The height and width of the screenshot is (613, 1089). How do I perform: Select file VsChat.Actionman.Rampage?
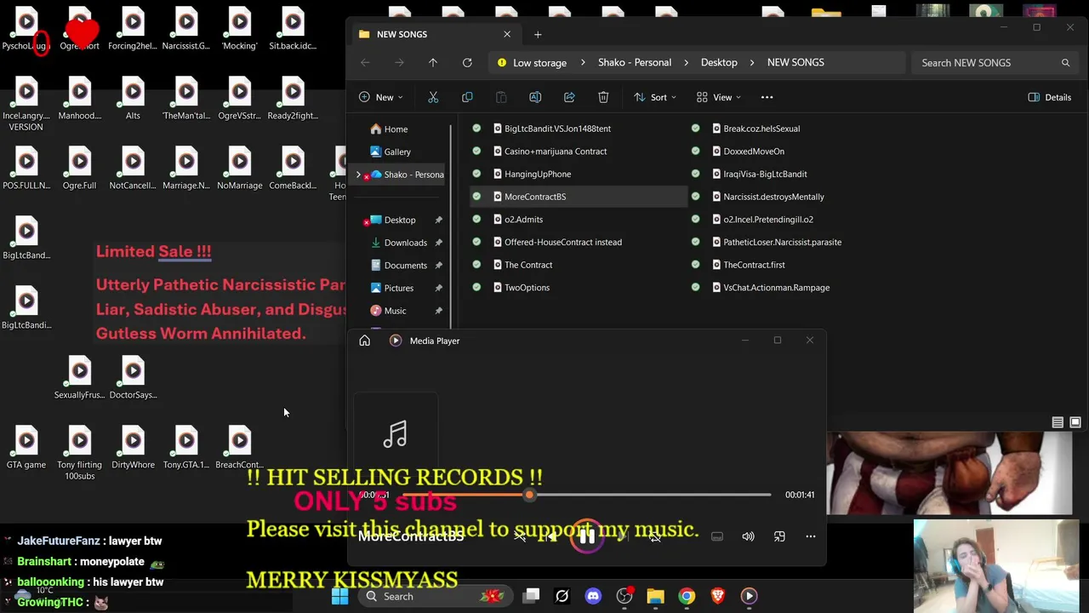pos(776,288)
